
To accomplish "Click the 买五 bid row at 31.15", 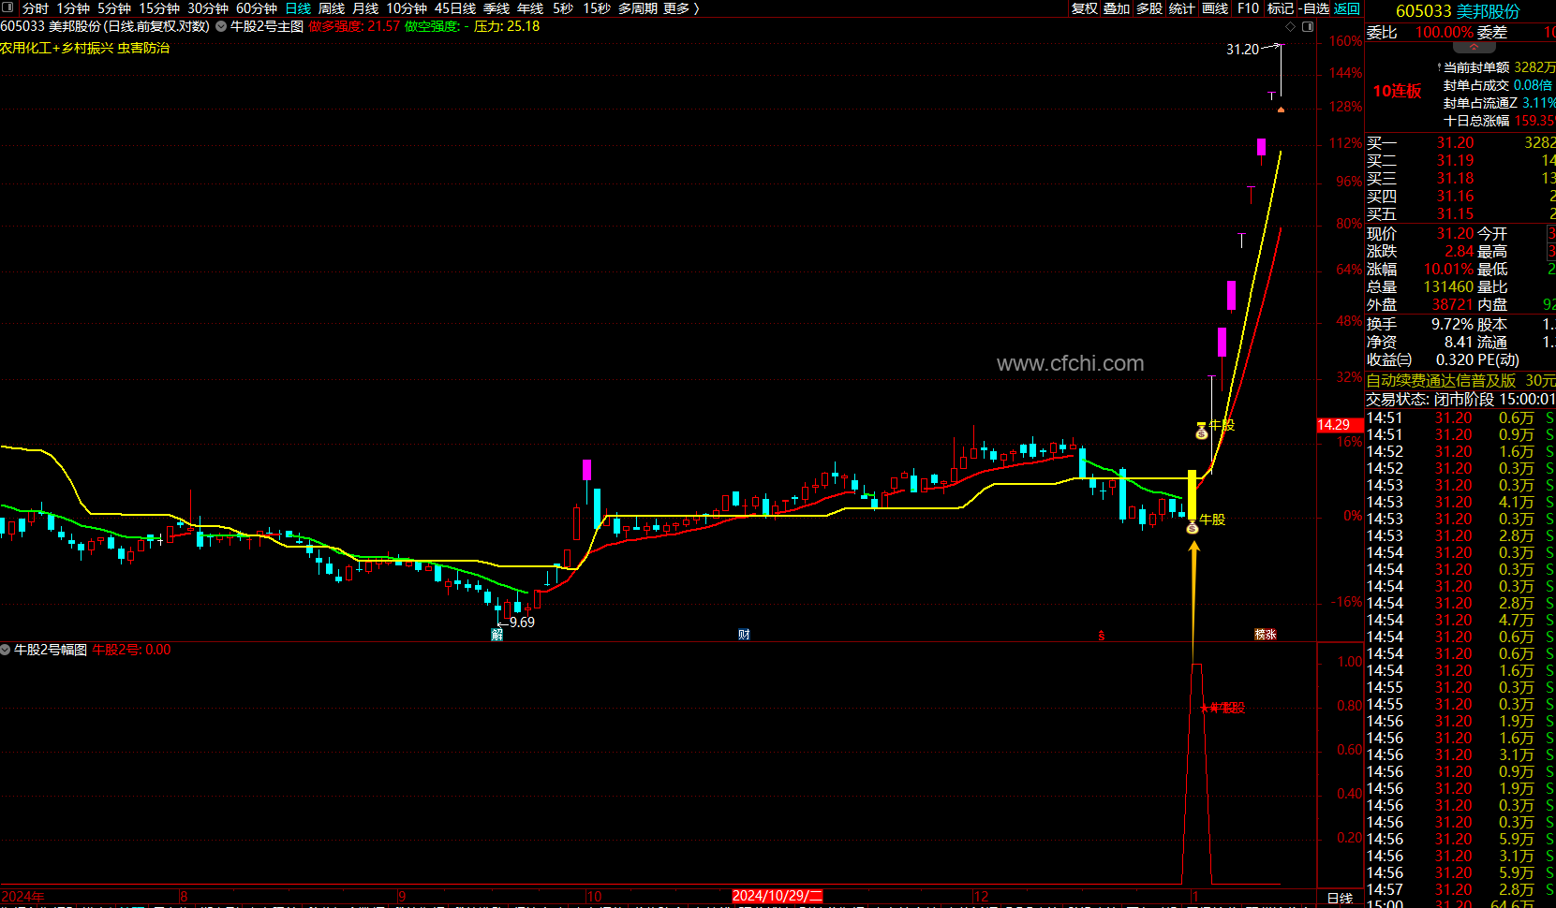I will coord(1460,214).
